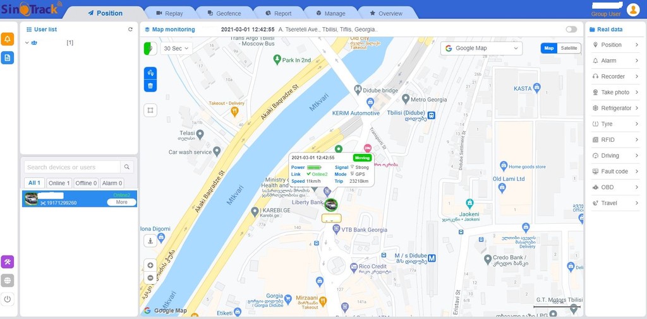
Task: Expand the Alarm real data item
Action: click(615, 61)
